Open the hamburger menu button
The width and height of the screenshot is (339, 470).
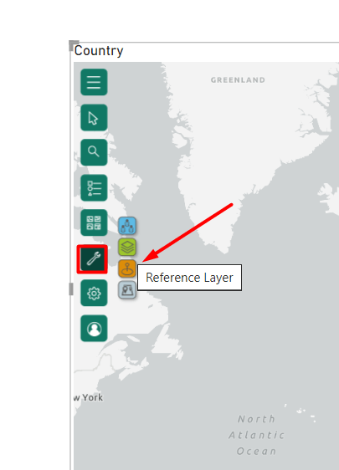(94, 82)
